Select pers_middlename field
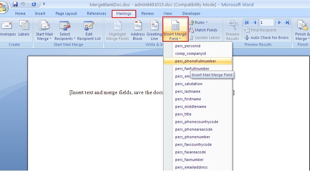The width and height of the screenshot is (310, 172). tap(198, 107)
